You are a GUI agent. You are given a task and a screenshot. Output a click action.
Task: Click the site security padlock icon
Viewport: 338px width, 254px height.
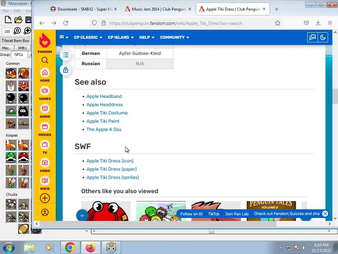pyautogui.click(x=103, y=23)
